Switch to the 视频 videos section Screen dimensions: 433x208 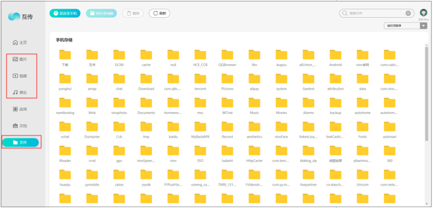click(x=20, y=76)
